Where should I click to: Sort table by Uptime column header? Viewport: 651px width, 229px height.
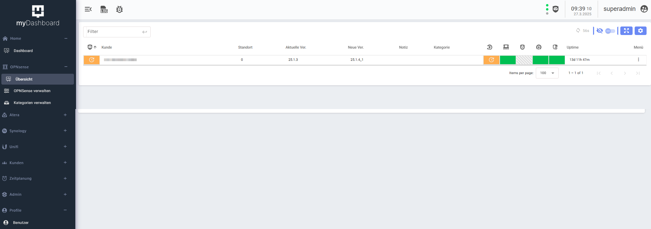pyautogui.click(x=572, y=47)
